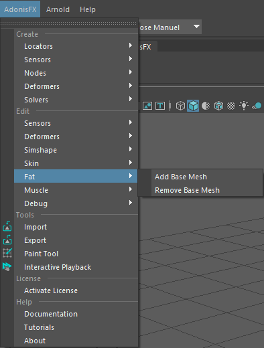Select Export menu item text
The height and width of the screenshot is (348, 264).
coord(36,240)
